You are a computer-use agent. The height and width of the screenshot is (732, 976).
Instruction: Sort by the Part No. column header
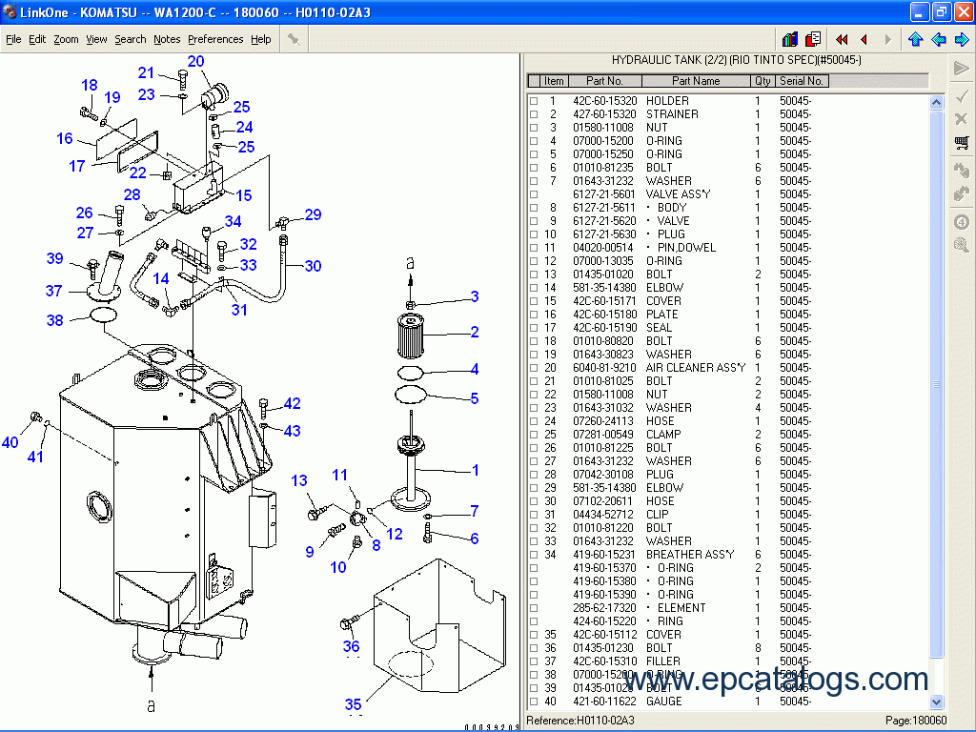[x=604, y=81]
